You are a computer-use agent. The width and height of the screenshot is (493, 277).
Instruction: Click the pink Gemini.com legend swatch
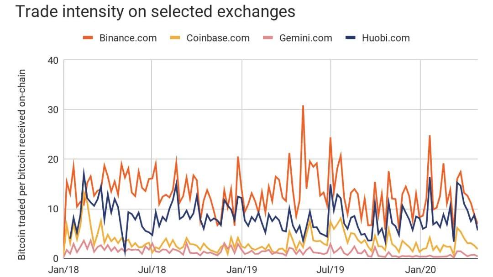268,38
